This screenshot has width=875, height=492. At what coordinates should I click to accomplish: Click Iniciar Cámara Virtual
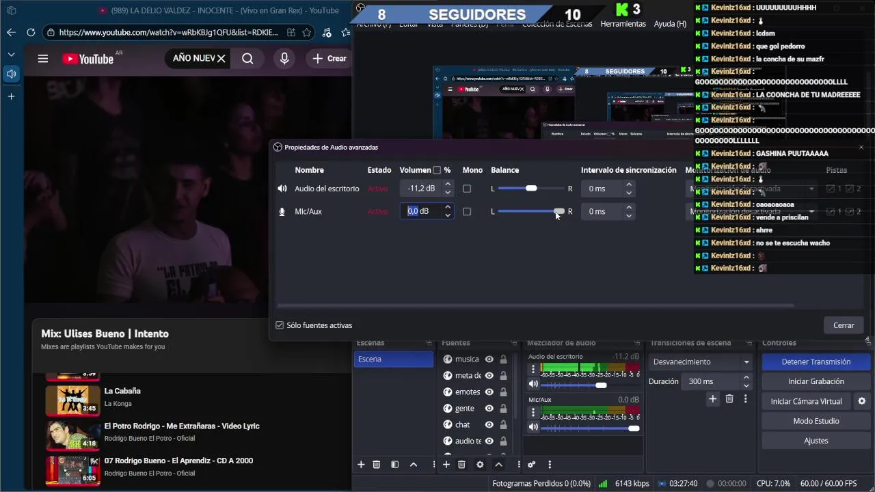pyautogui.click(x=807, y=401)
